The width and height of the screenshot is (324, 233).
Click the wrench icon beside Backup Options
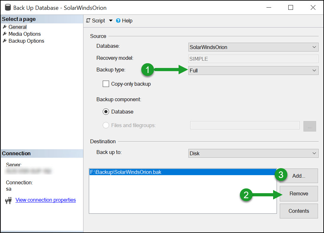tap(5, 41)
